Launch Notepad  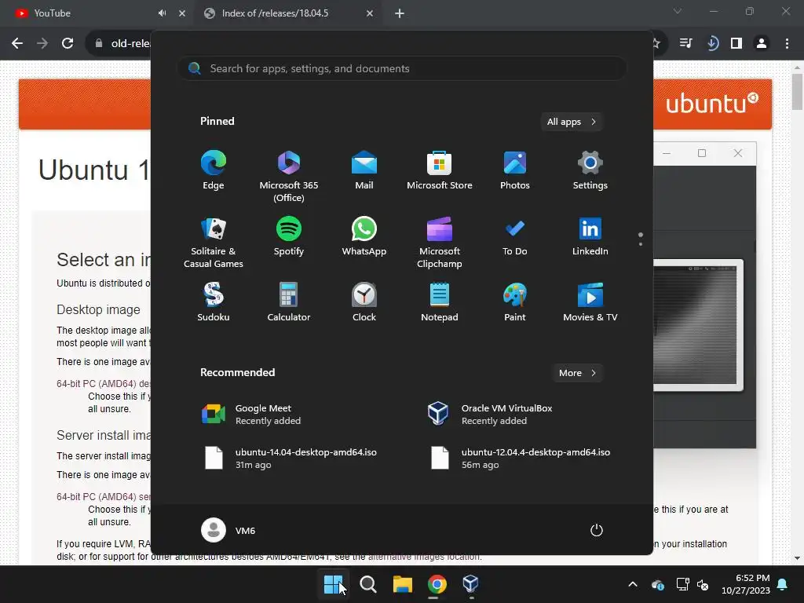point(440,302)
